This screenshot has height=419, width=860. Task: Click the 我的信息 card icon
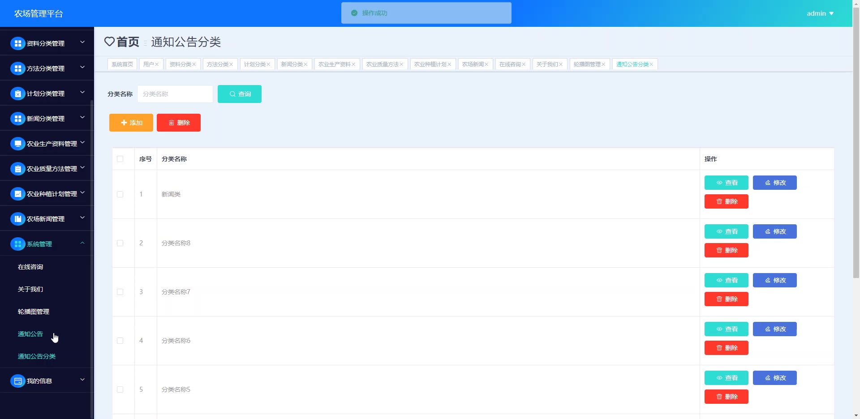tap(17, 381)
